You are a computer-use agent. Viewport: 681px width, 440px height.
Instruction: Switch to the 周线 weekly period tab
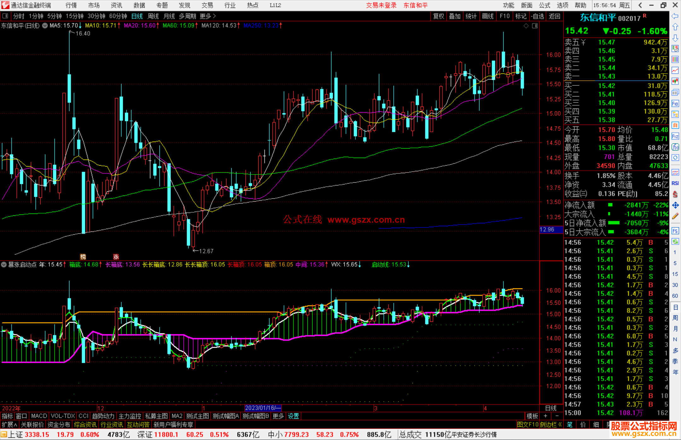153,16
